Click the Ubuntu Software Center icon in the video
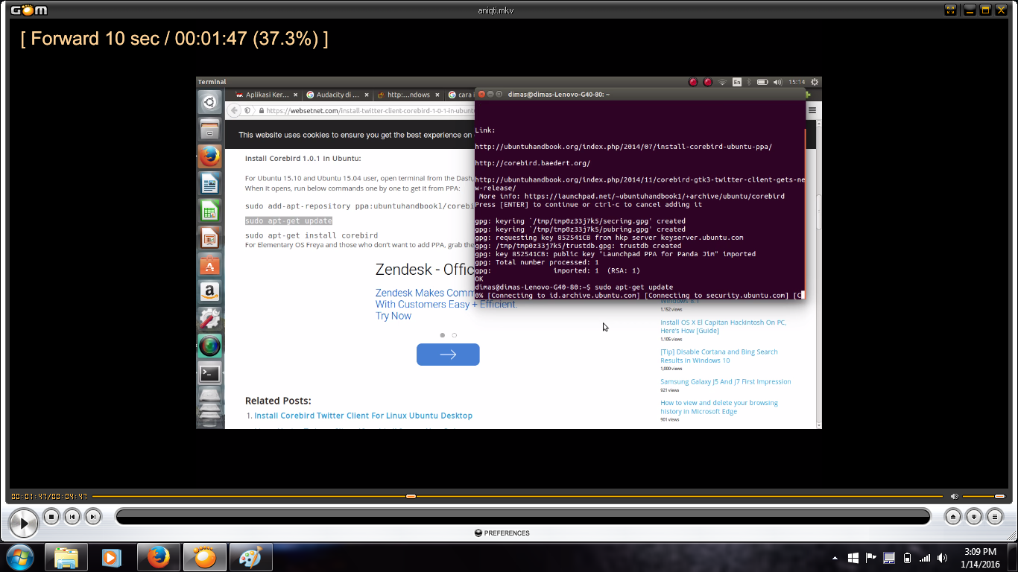1018x572 pixels. (x=210, y=265)
